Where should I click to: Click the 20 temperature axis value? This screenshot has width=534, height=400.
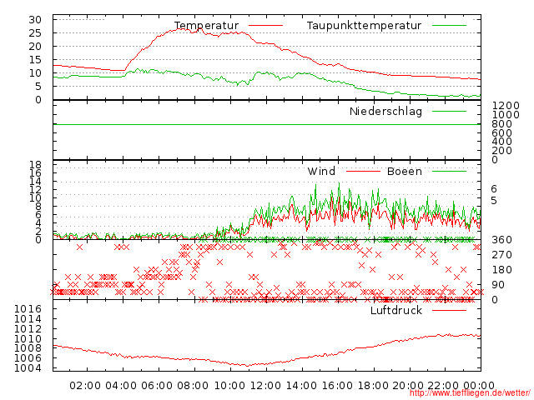[x=35, y=47]
